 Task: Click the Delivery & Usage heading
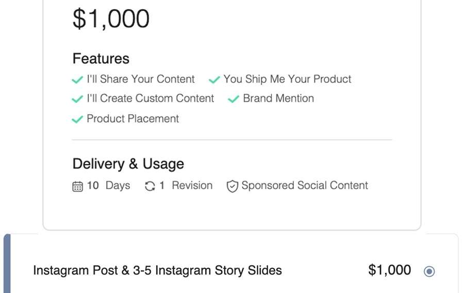pos(128,164)
